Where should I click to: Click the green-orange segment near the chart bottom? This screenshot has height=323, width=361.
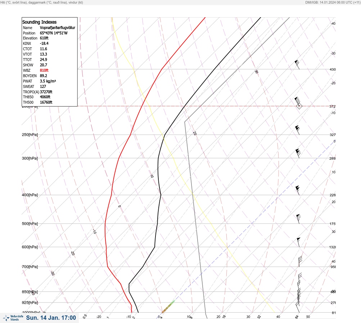pos(168,306)
